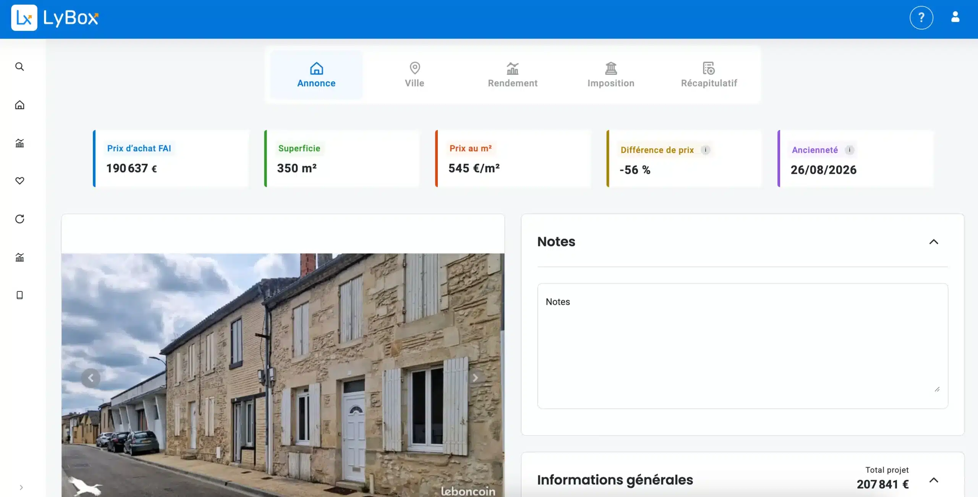Click inside the Notes text area
The image size is (978, 497).
(x=742, y=346)
